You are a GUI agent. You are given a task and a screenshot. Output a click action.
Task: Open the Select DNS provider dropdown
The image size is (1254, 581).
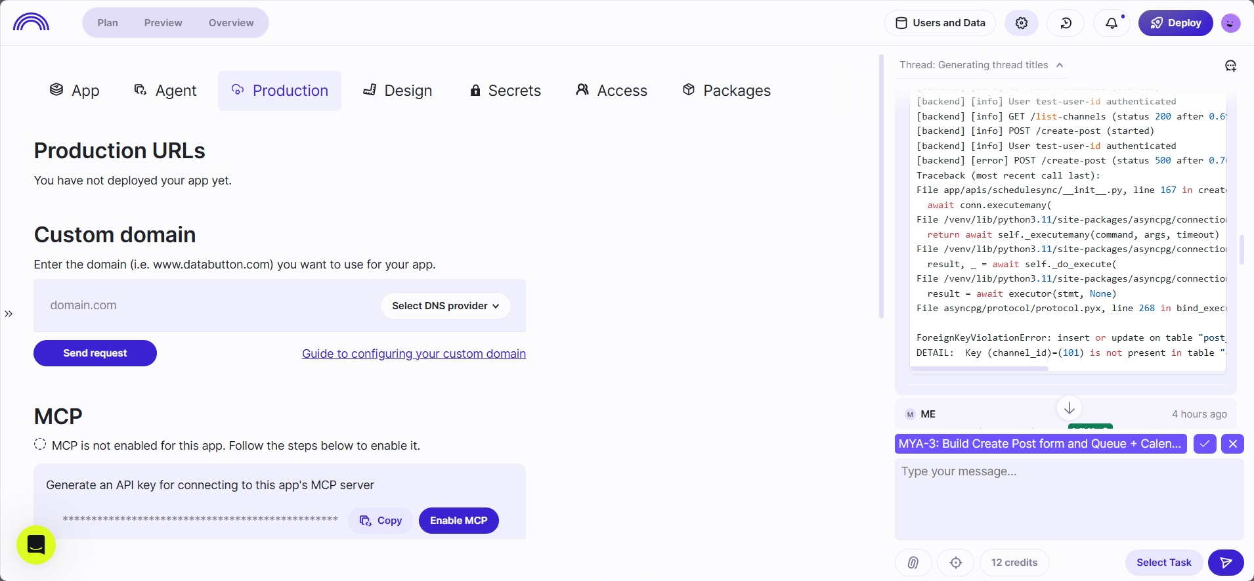click(x=446, y=306)
